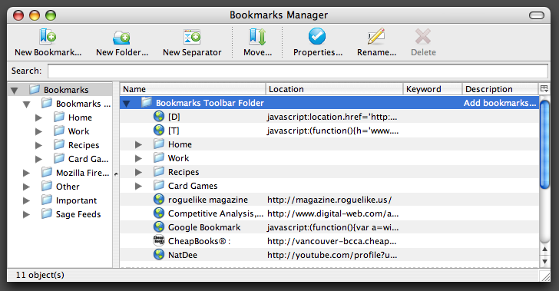Click Recipes folder icon in the list
Image resolution: width=559 pixels, height=291 pixels.
159,171
